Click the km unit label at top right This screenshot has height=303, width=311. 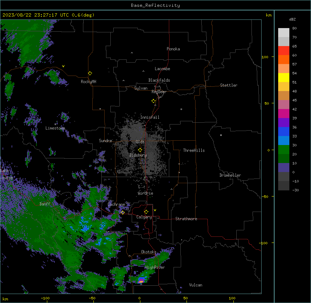[x=268, y=15]
